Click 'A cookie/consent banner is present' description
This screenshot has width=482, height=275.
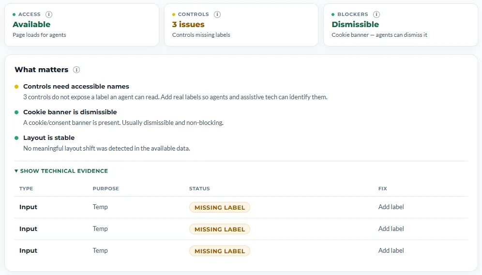click(123, 123)
